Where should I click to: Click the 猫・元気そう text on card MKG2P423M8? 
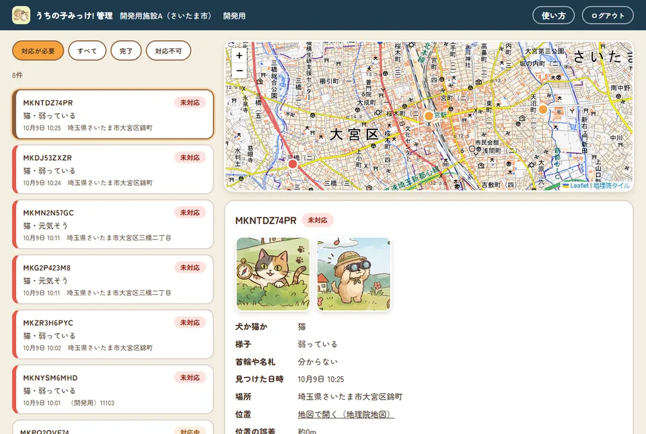pyautogui.click(x=45, y=281)
